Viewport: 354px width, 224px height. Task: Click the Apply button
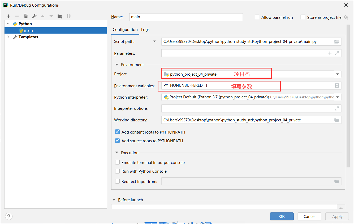[337, 216]
